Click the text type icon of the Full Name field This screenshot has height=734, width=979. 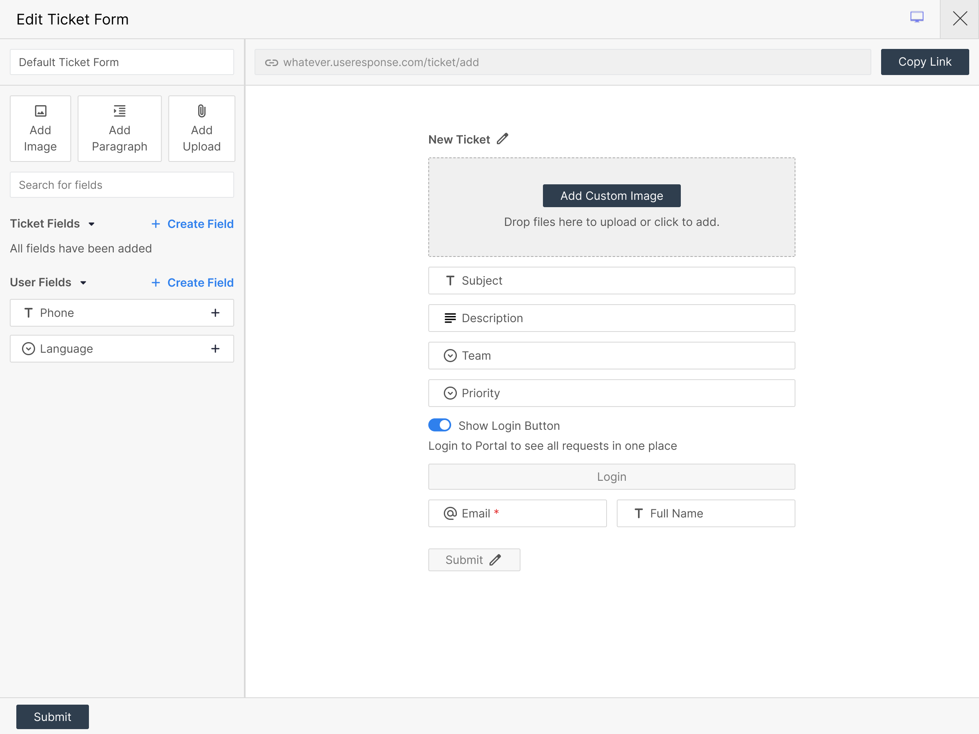[639, 513]
